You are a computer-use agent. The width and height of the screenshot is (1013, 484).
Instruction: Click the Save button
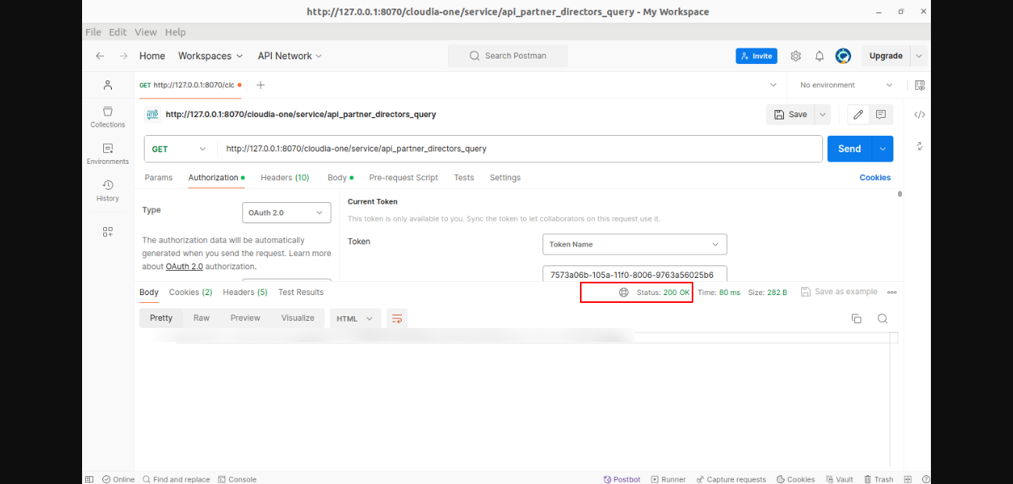(790, 115)
